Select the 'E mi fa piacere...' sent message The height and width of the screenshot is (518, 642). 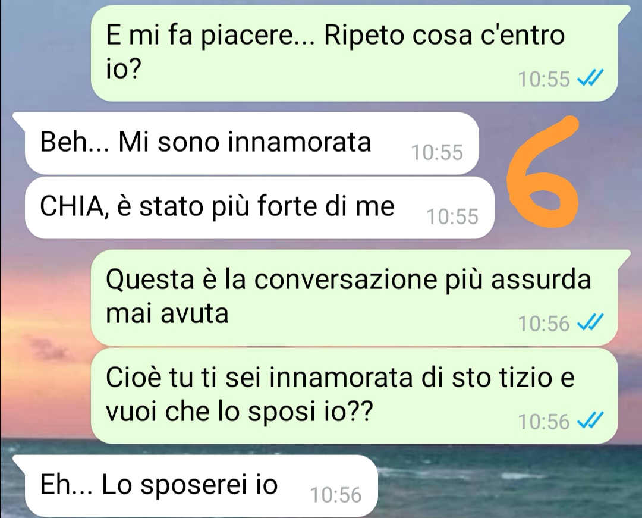click(x=354, y=54)
